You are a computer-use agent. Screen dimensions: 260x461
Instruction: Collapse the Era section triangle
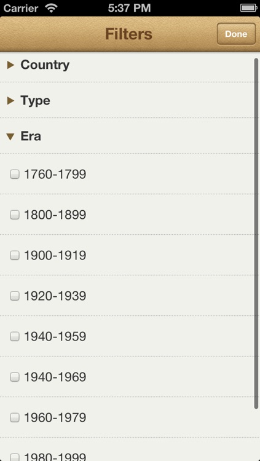click(x=10, y=136)
